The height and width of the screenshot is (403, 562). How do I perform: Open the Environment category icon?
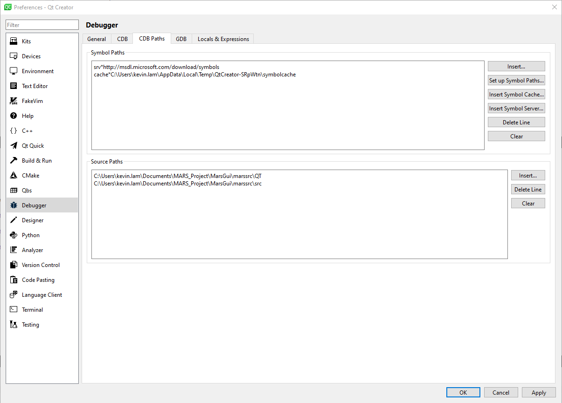click(x=14, y=71)
